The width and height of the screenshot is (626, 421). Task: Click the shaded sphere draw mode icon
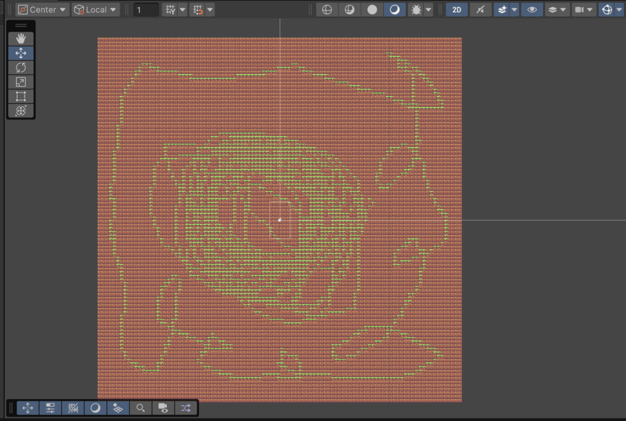click(x=372, y=10)
